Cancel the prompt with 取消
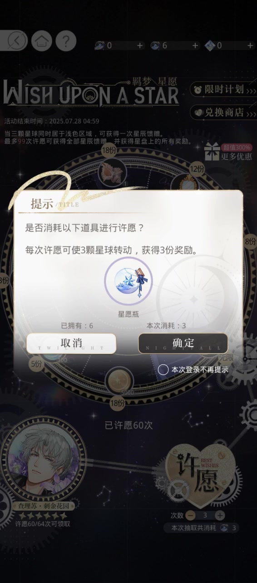 click(x=71, y=343)
